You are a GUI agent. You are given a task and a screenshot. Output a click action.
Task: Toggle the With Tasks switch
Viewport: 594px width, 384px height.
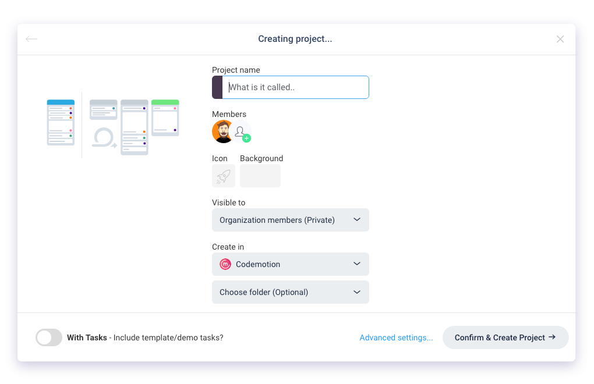click(x=49, y=337)
